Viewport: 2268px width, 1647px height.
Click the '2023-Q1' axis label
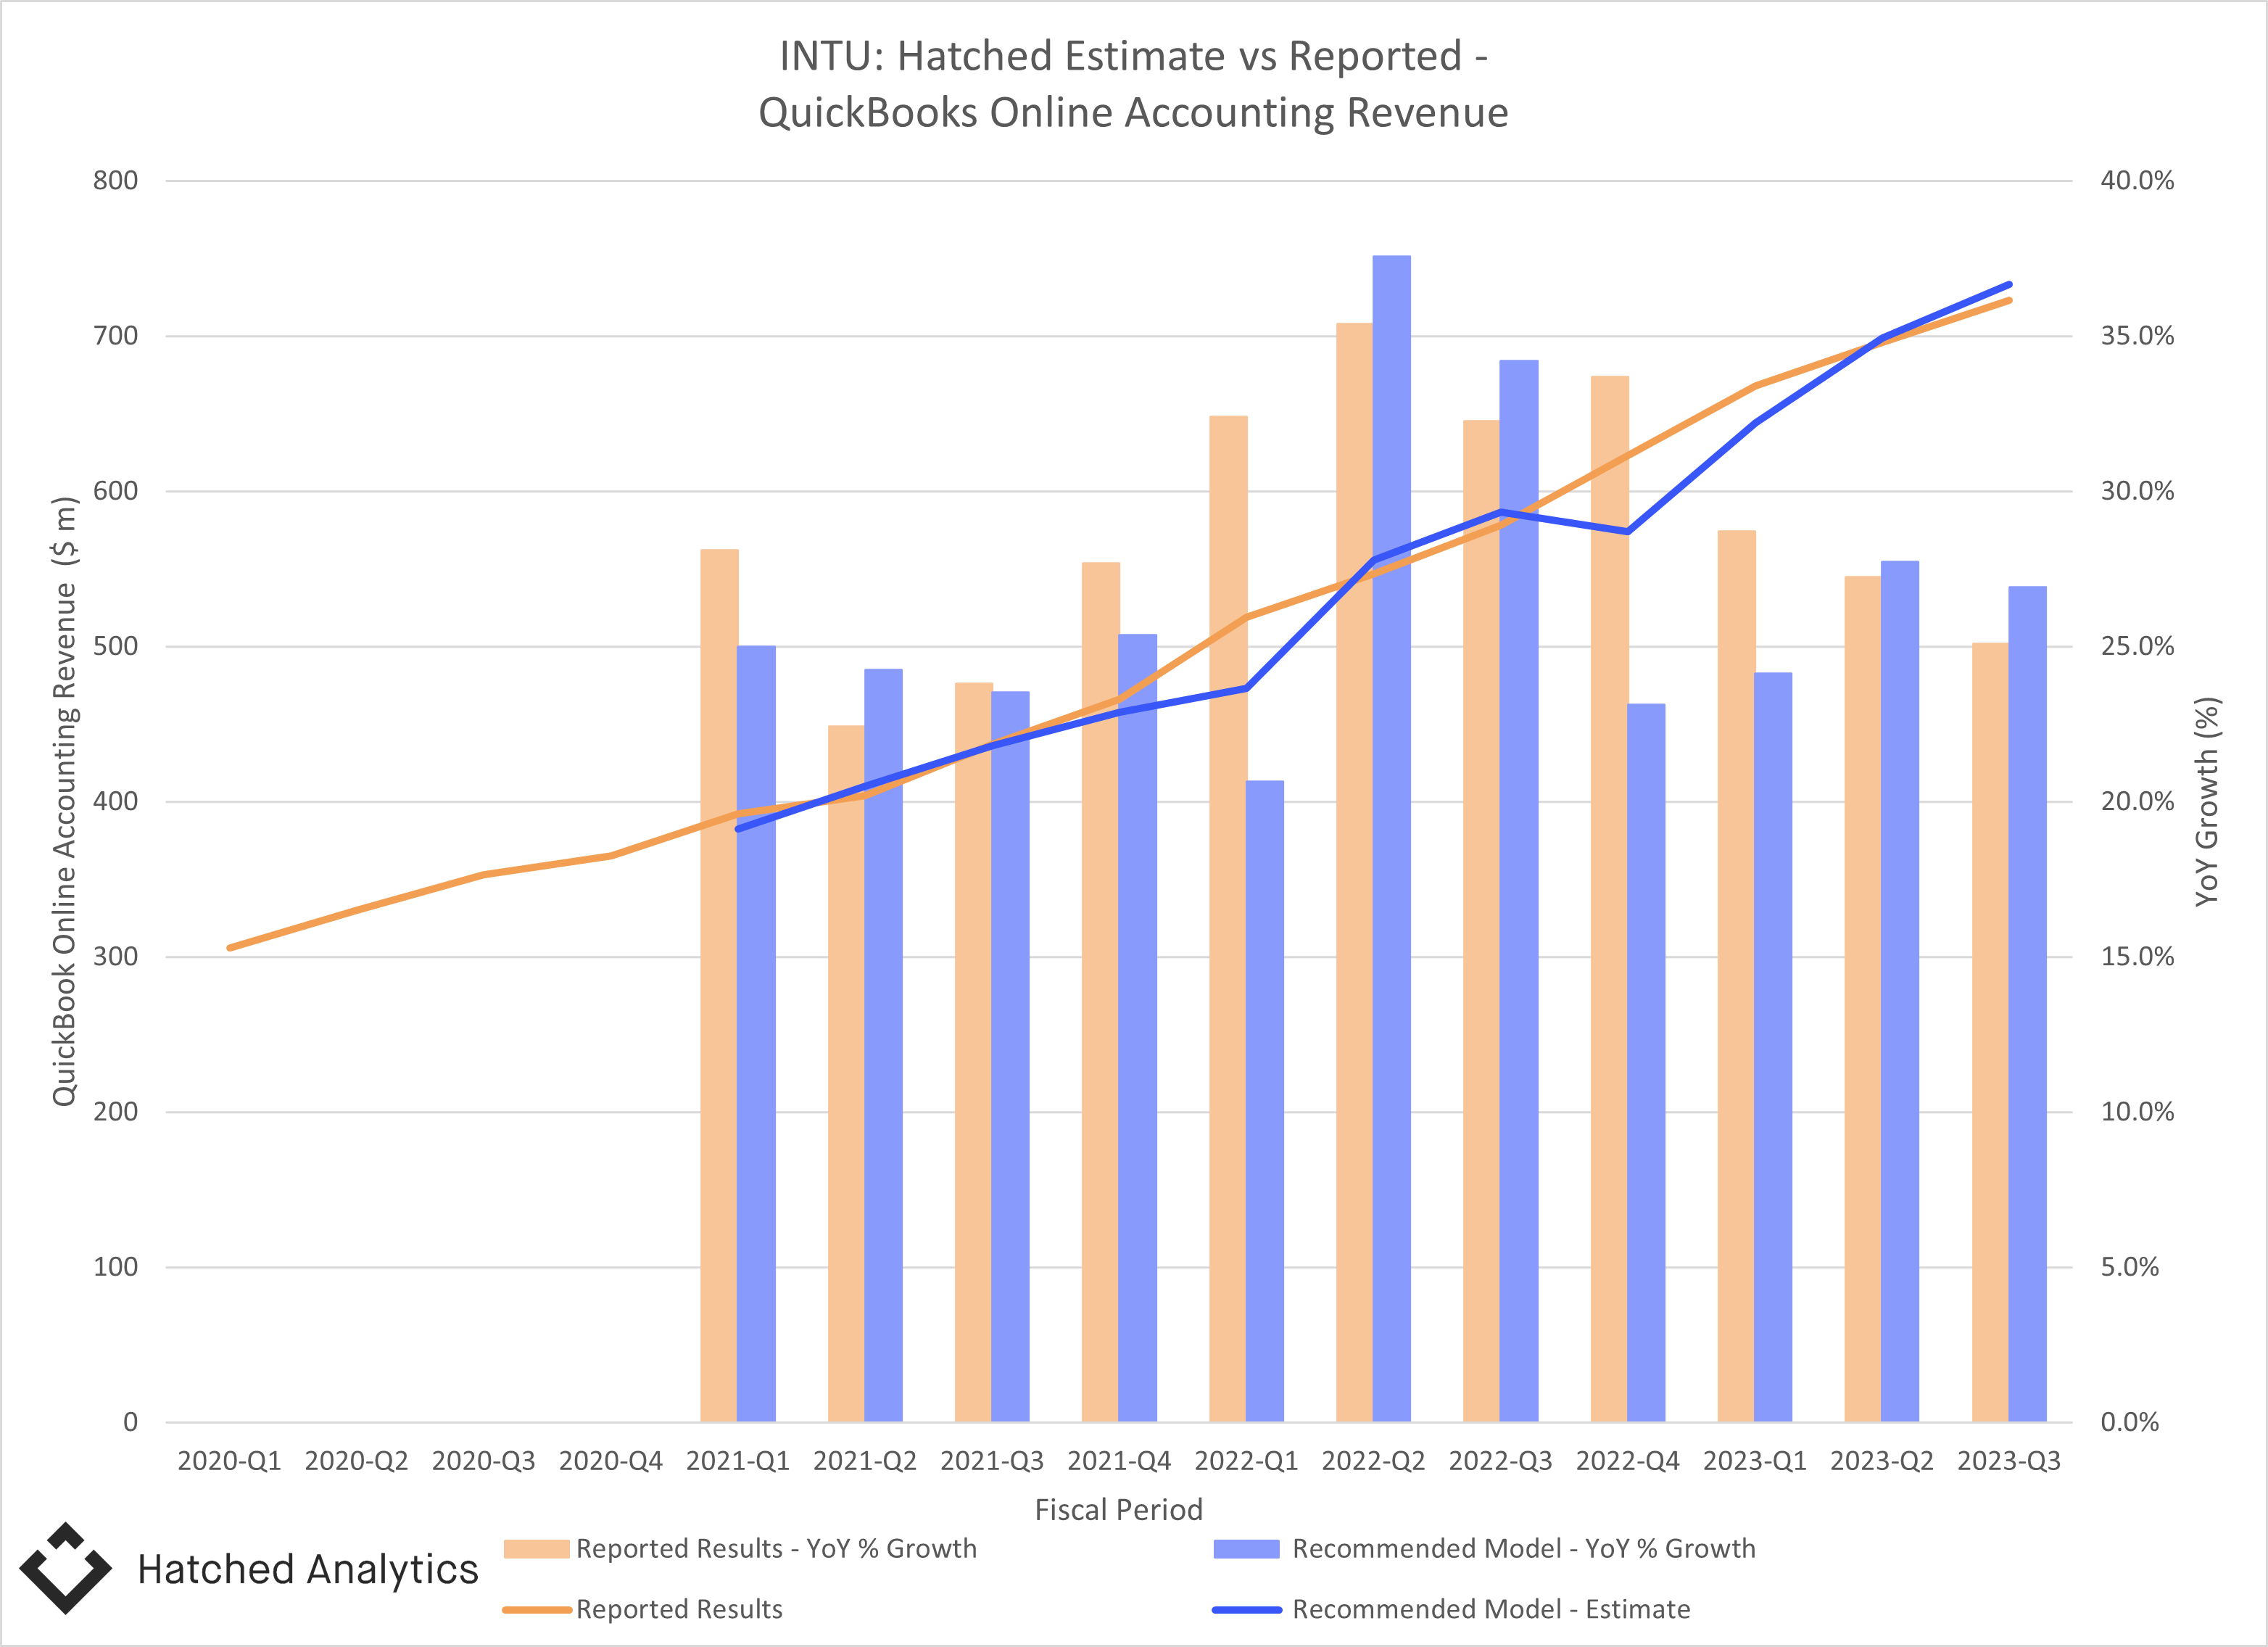pyautogui.click(x=1755, y=1461)
